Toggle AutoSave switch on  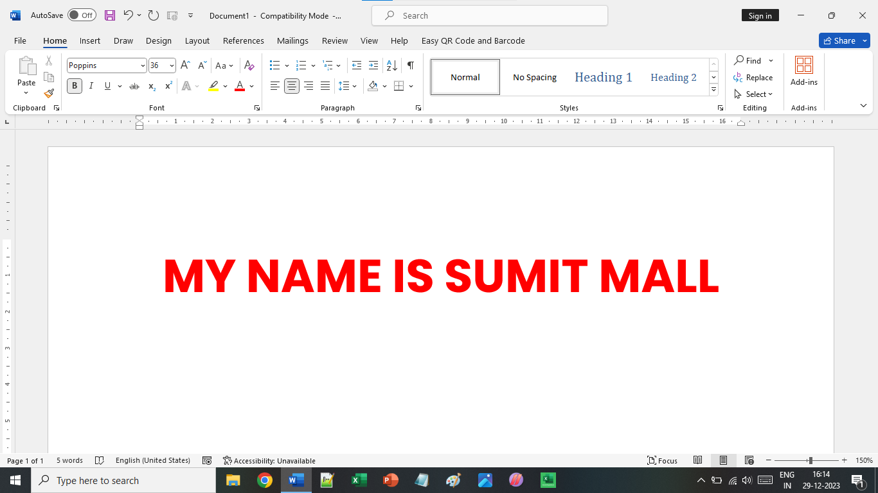(82, 15)
